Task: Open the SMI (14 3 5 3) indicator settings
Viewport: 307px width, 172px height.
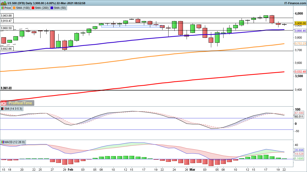Action: pyautogui.click(x=12, y=109)
